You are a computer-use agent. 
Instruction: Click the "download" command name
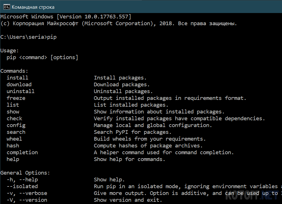(19, 85)
